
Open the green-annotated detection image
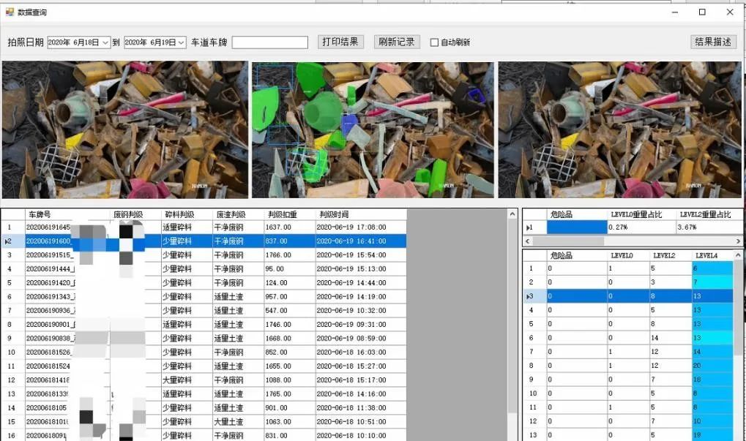coord(373,129)
